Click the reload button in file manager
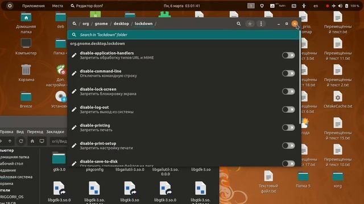Image resolution: width=364 pixels, height=204 pixels. click(21, 141)
